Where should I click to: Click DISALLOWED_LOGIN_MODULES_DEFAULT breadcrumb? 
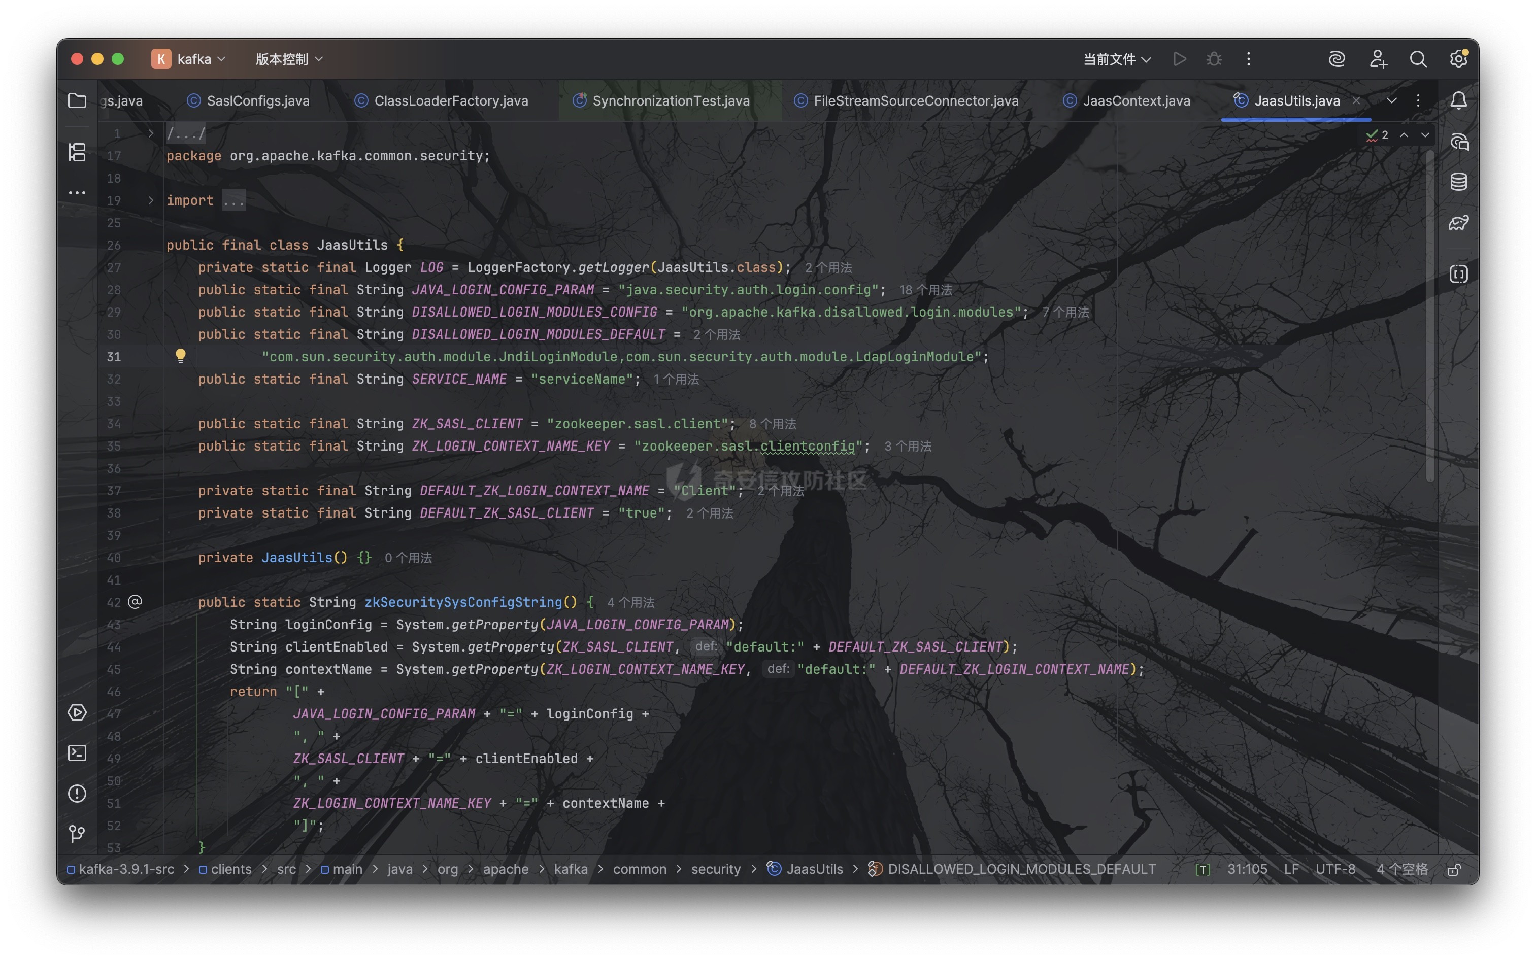coord(1012,869)
